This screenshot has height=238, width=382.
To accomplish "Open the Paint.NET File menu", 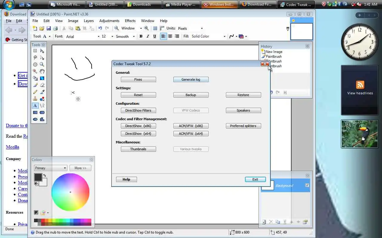I will pyautogui.click(x=35, y=21).
